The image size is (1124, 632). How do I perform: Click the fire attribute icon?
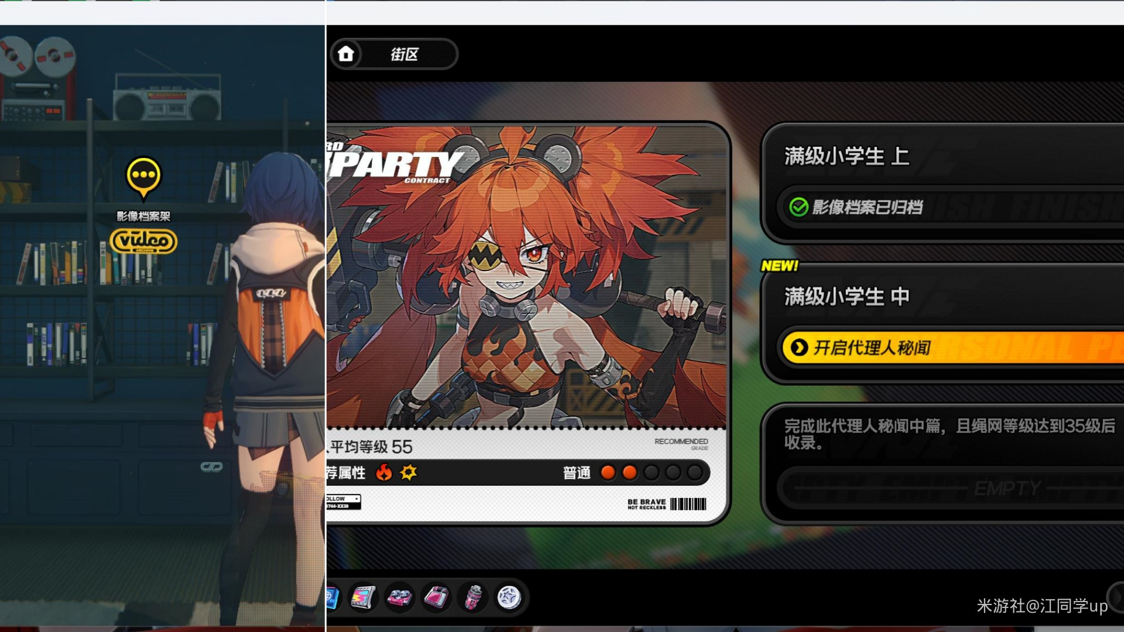(x=384, y=472)
